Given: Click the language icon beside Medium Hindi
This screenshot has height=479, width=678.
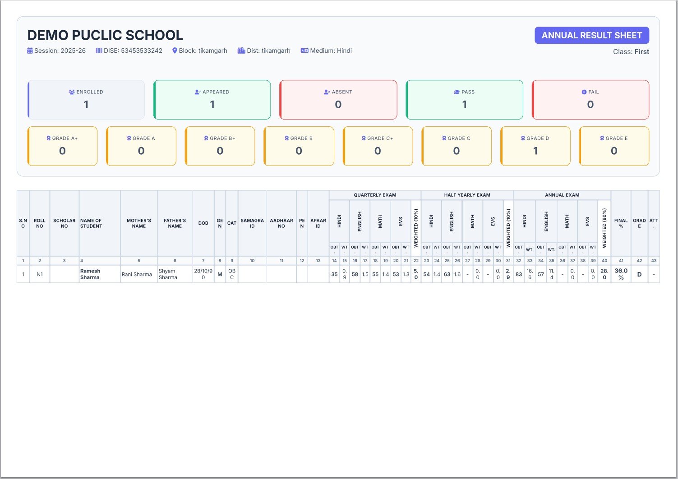Looking at the screenshot, I should (304, 51).
